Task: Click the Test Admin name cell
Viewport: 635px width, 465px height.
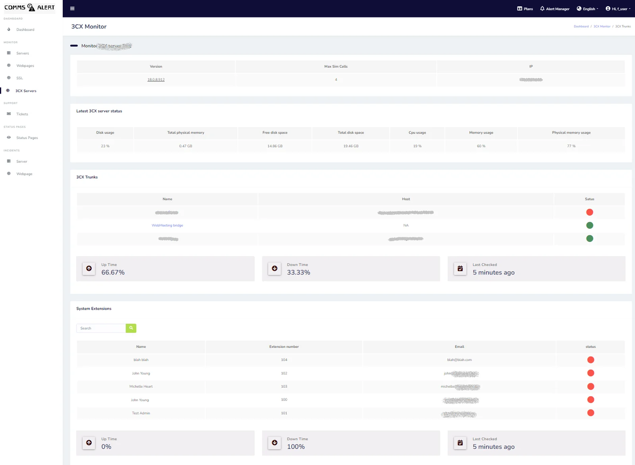Action: tap(141, 413)
